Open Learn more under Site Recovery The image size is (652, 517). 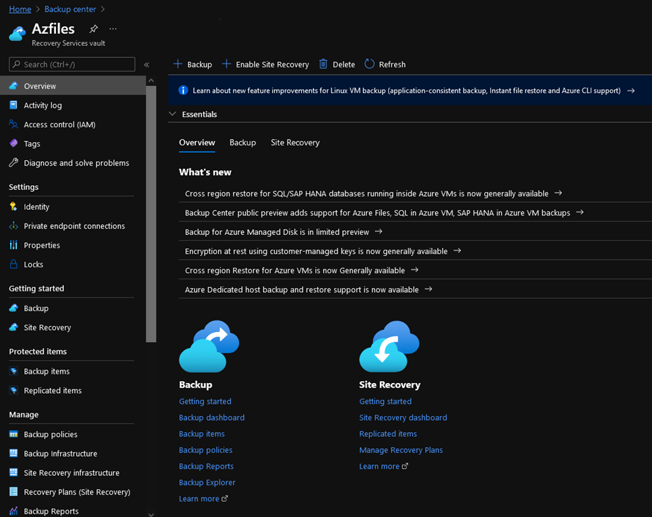pyautogui.click(x=384, y=467)
